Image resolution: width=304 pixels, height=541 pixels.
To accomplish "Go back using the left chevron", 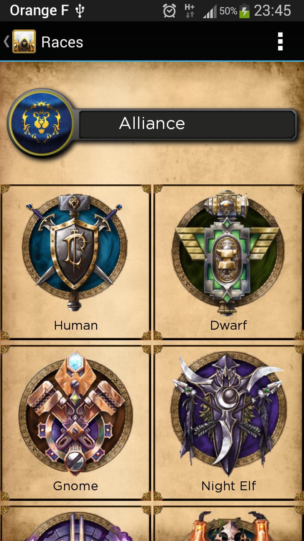I will 6,41.
